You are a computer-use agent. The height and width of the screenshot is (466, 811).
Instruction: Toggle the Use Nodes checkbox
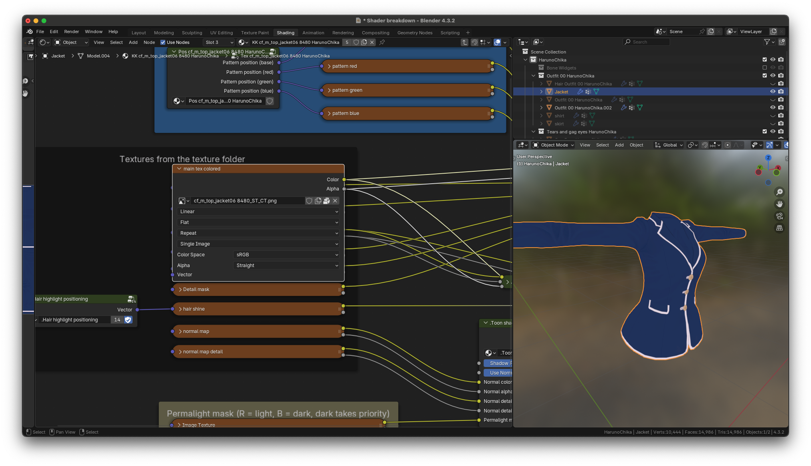point(163,42)
